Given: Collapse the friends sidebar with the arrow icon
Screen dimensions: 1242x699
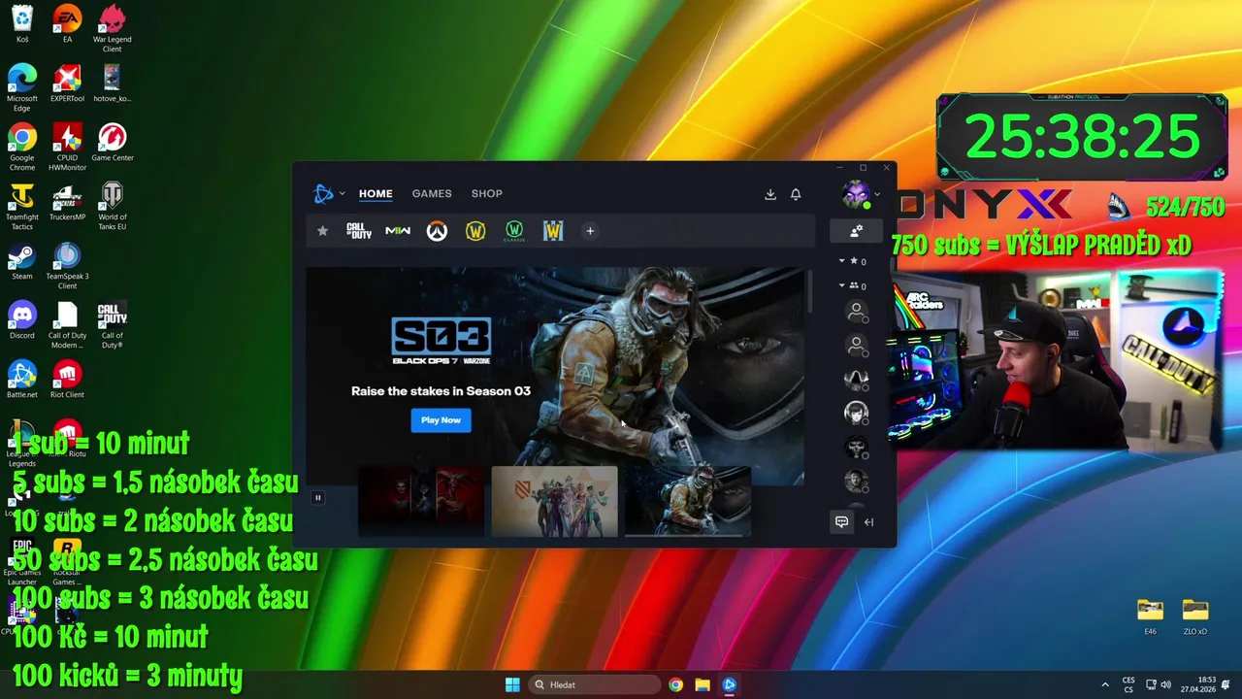Looking at the screenshot, I should [868, 522].
